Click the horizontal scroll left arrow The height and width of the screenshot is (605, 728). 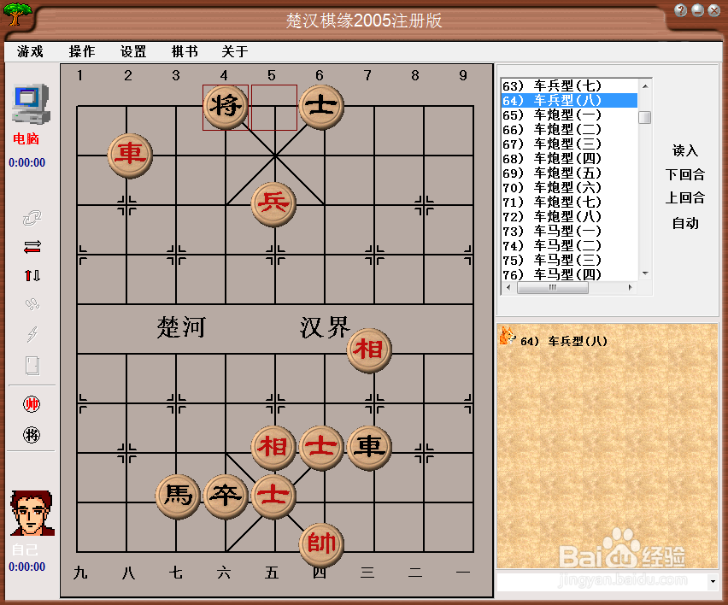click(x=508, y=288)
